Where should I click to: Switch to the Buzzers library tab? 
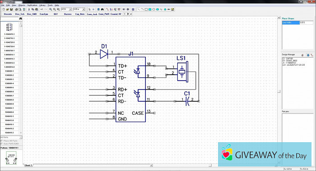pos(68,14)
